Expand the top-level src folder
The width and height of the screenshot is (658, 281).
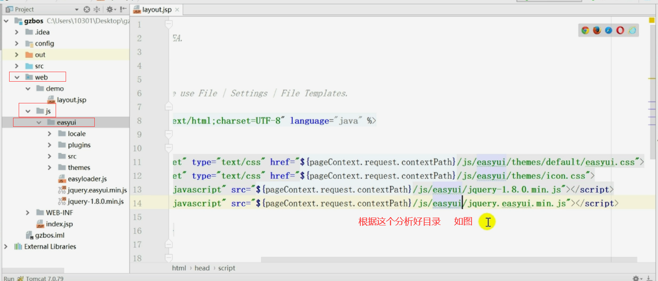point(17,66)
